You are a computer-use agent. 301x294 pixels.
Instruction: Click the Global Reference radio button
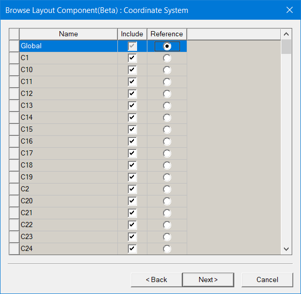pyautogui.click(x=167, y=46)
